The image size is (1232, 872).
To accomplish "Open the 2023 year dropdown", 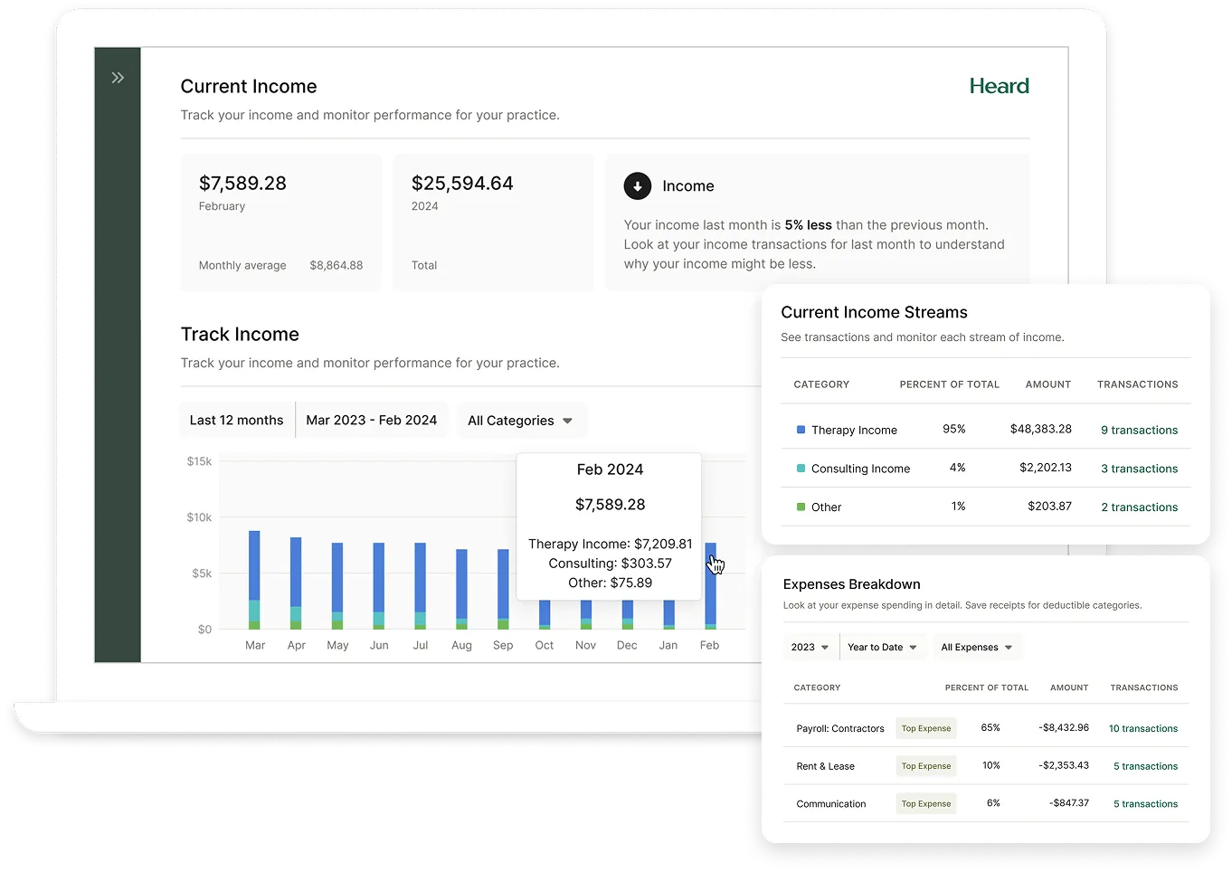I will click(810, 647).
